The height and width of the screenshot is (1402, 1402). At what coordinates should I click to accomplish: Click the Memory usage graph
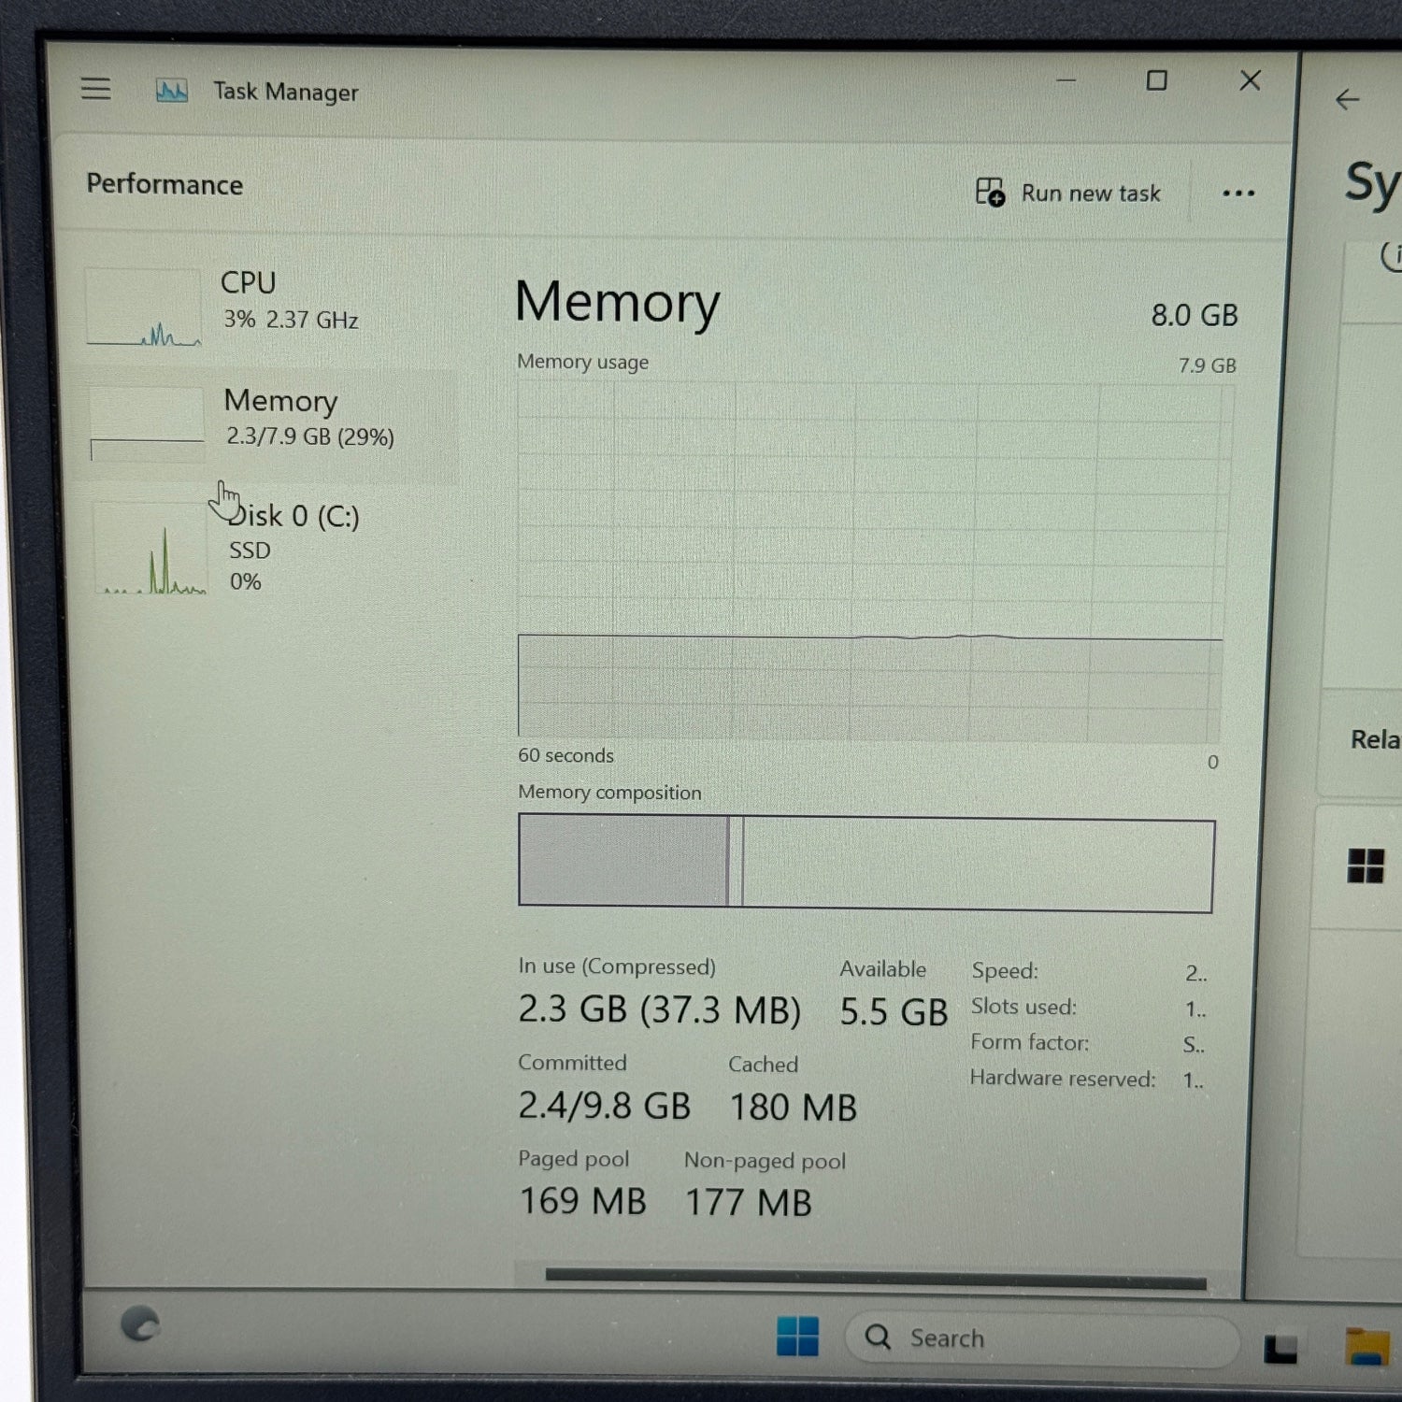click(x=869, y=561)
